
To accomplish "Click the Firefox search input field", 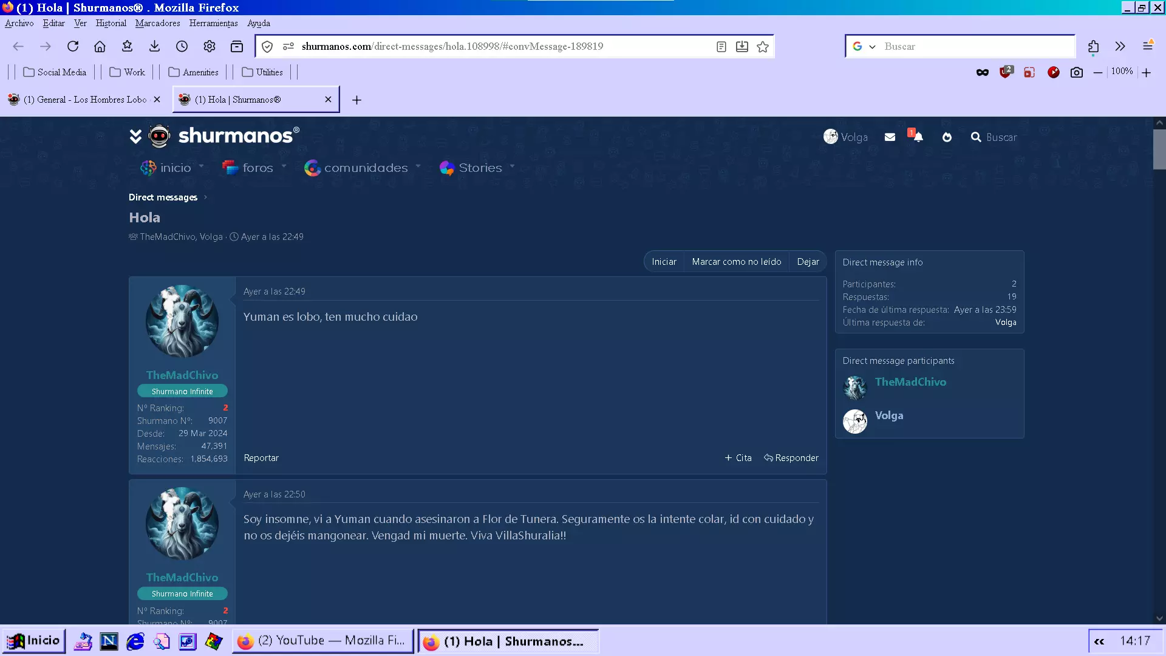I will 977,46.
